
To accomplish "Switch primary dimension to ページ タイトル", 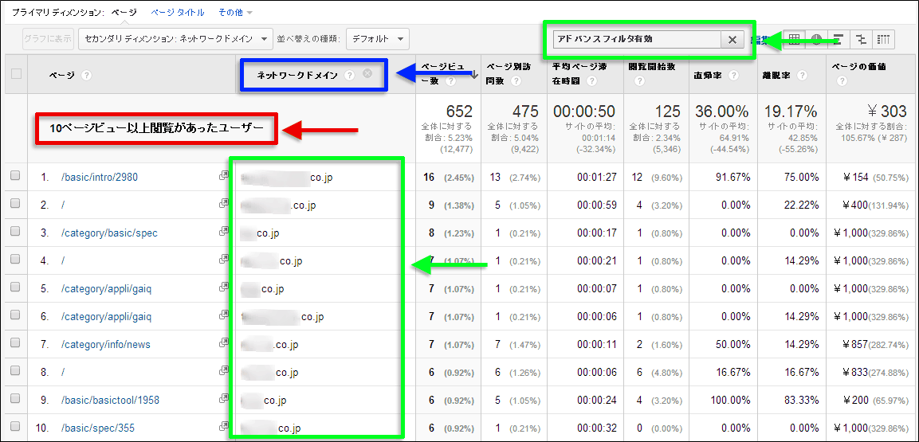I will pyautogui.click(x=178, y=13).
